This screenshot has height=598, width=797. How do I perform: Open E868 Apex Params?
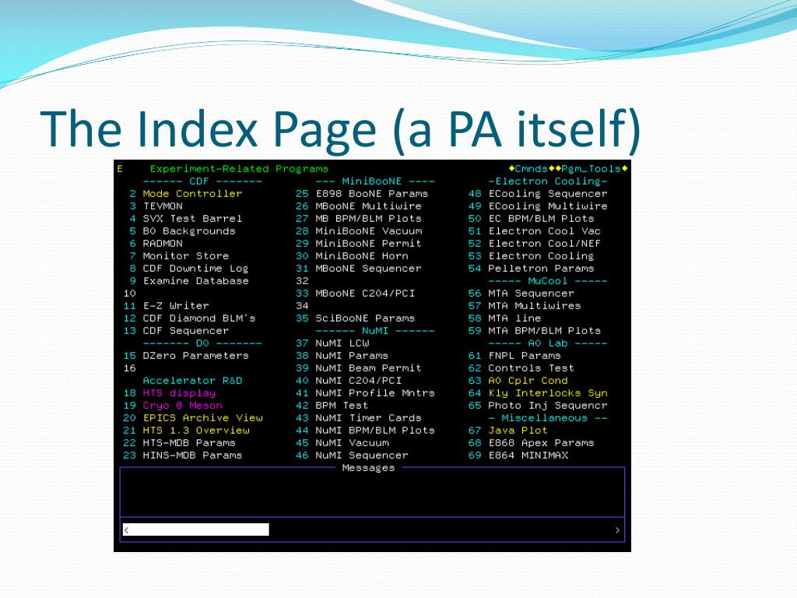pos(541,442)
